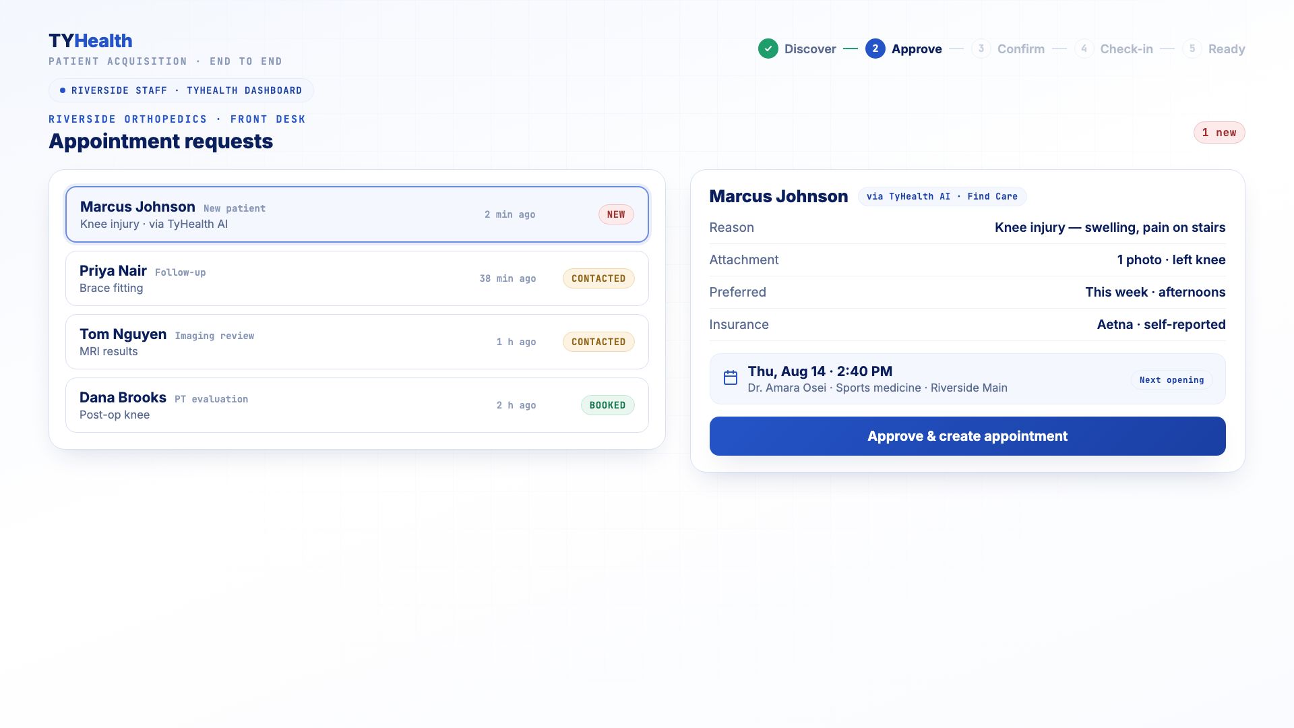Click the Check-in step label
Viewport: 1294px width, 728px height.
[1126, 49]
